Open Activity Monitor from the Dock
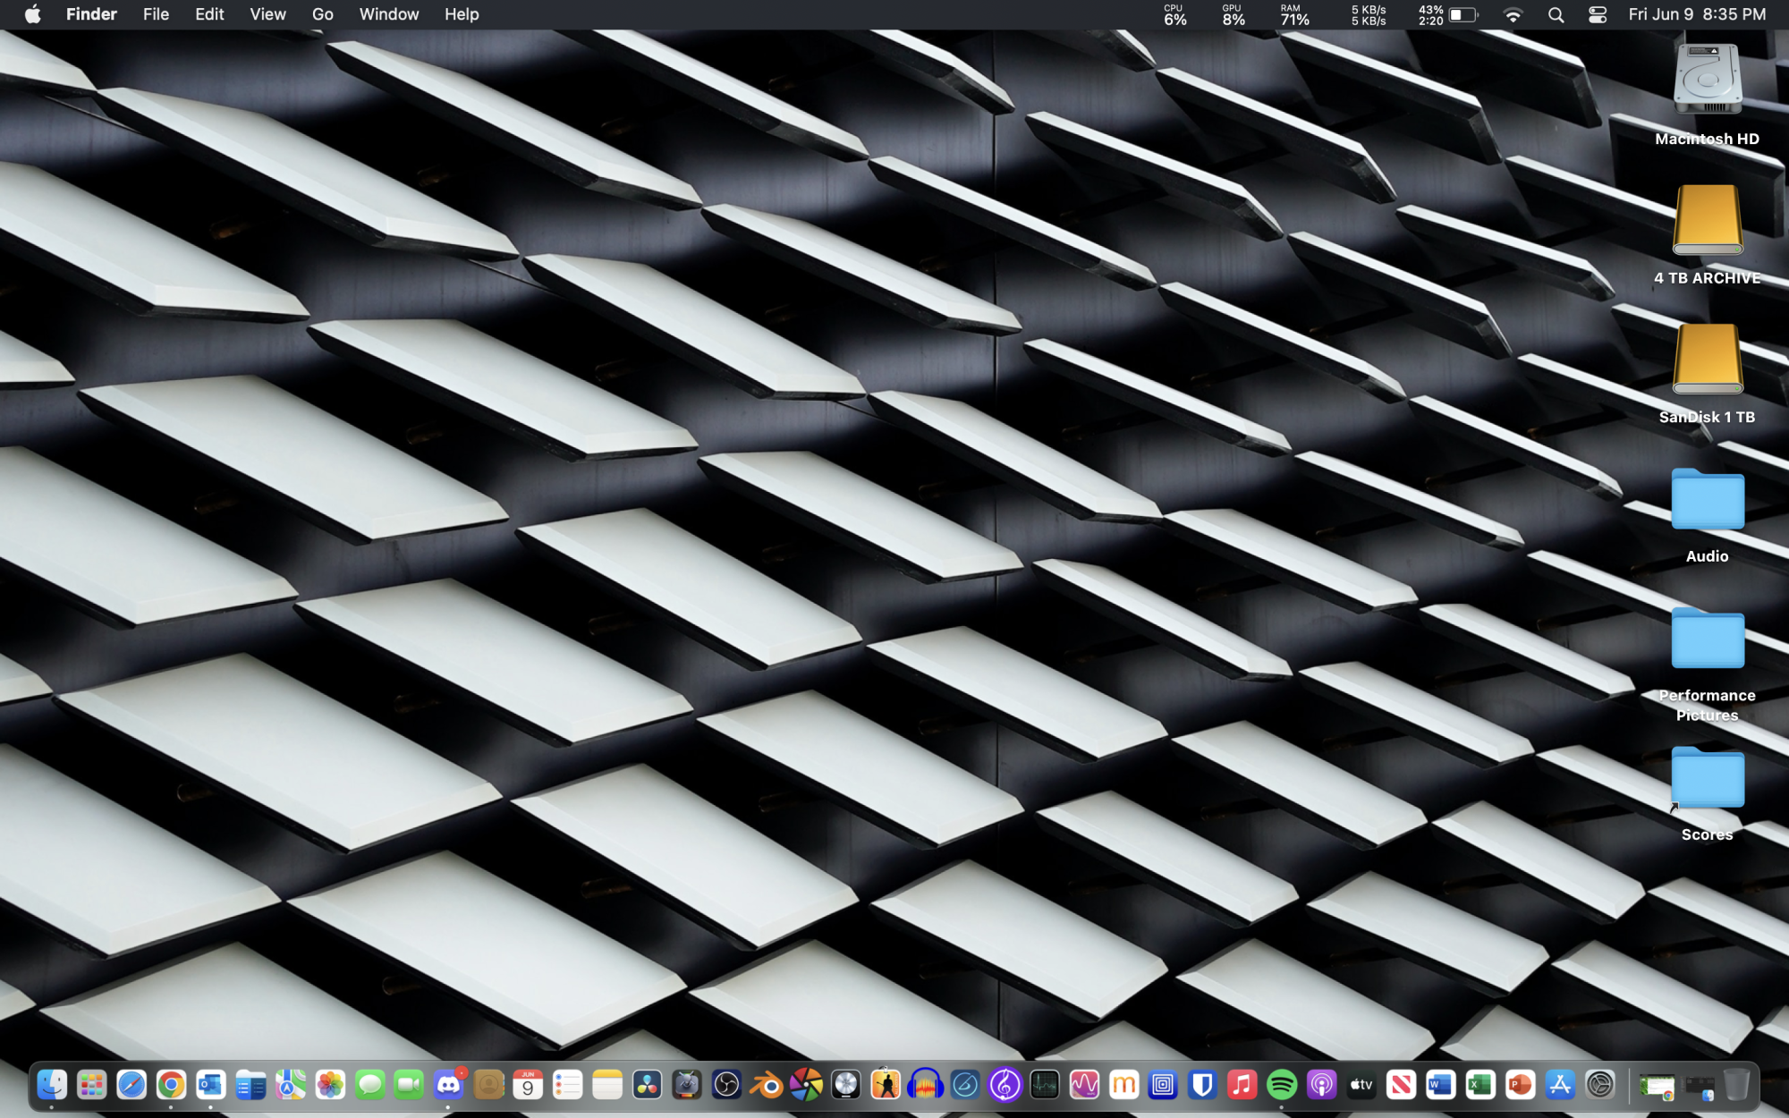 tap(1044, 1085)
